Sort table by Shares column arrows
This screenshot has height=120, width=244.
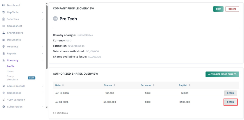click(114, 85)
